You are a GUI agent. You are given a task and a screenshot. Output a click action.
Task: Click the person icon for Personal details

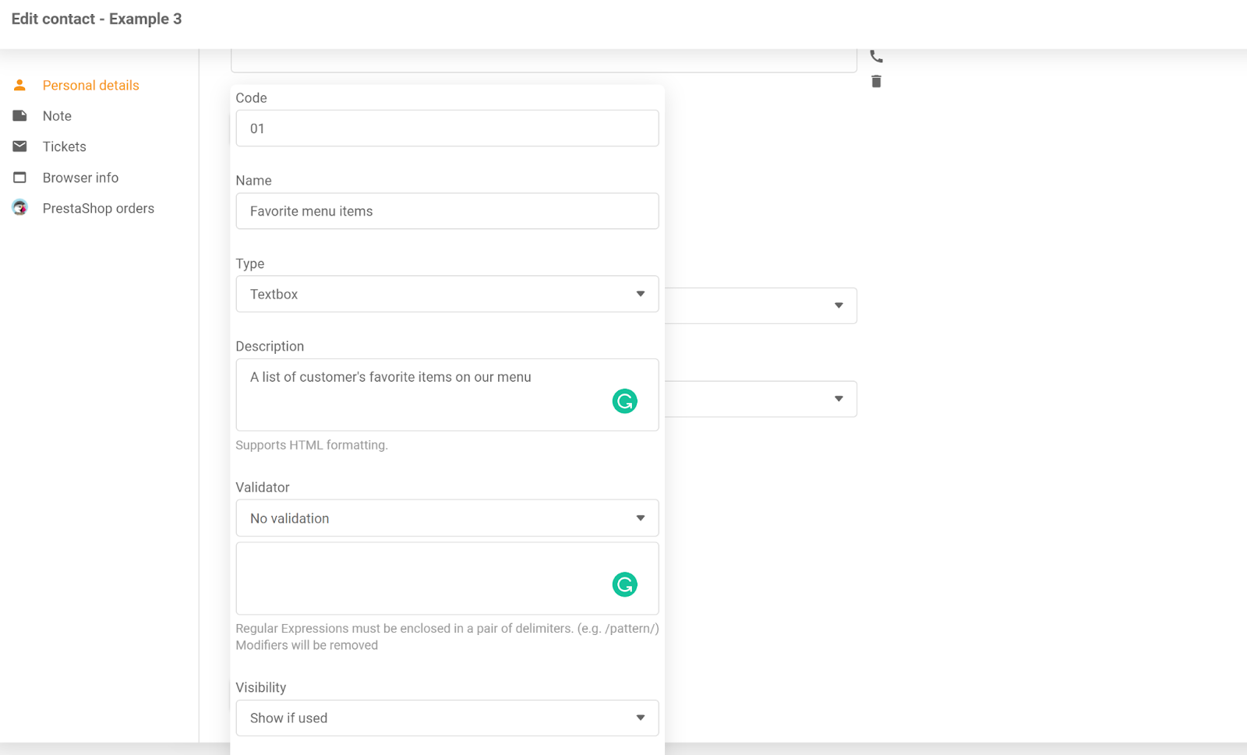pyautogui.click(x=20, y=85)
